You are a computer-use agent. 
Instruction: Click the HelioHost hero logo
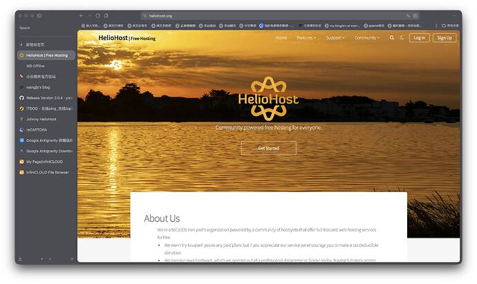click(x=268, y=99)
